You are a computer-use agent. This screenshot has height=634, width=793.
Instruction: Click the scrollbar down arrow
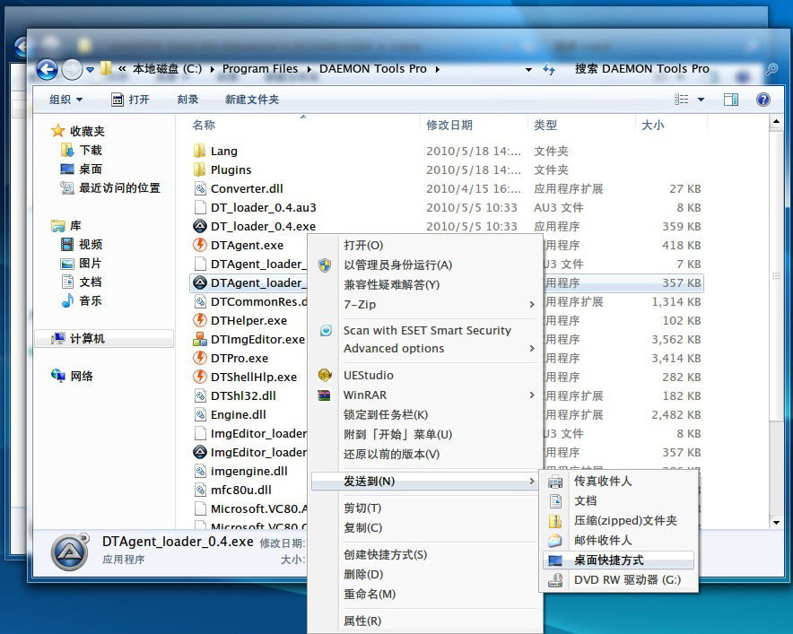[x=776, y=522]
